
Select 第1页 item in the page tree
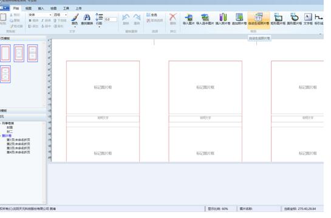tap(18, 140)
